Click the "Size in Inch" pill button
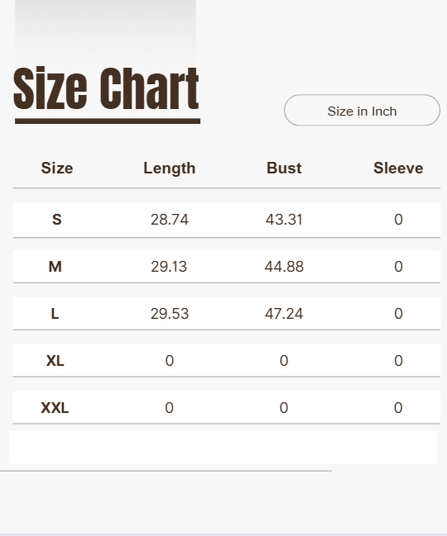 tap(362, 110)
